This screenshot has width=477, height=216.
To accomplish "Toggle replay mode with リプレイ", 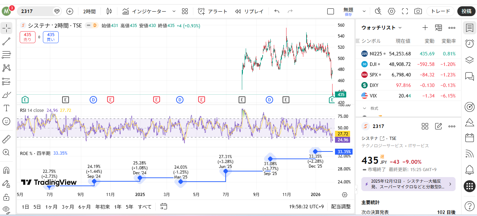I will pos(249,11).
